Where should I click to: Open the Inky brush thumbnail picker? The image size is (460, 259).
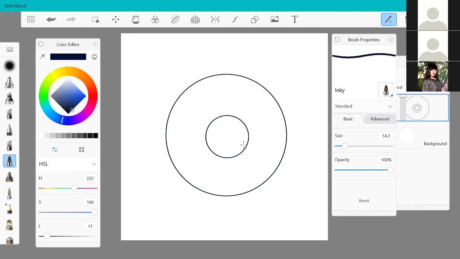[x=386, y=90]
